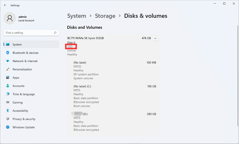The width and height of the screenshot is (239, 144).
Task: Click the Accounts person icon
Action: pyautogui.click(x=8, y=86)
